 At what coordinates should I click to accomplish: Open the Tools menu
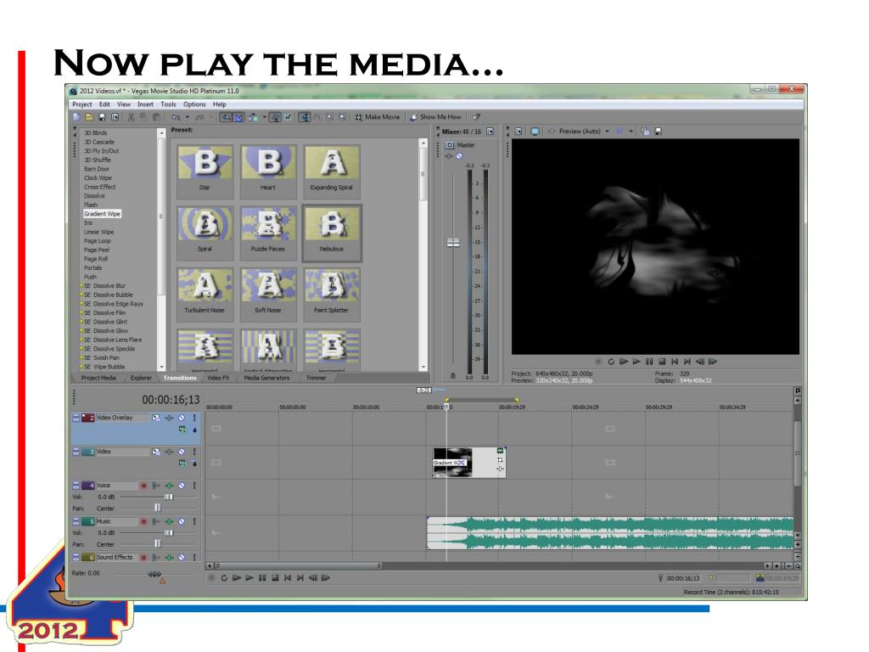(169, 104)
